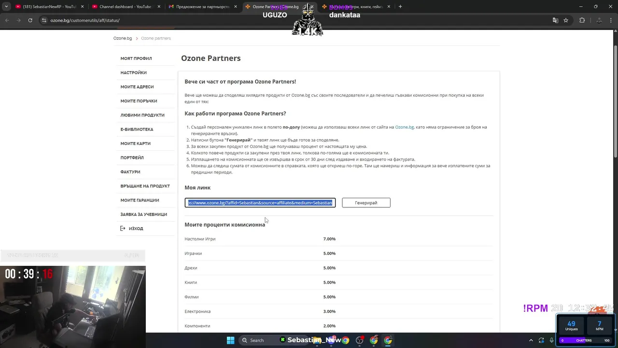
Task: Click the ИЗХОД logout label
Action: pyautogui.click(x=136, y=229)
